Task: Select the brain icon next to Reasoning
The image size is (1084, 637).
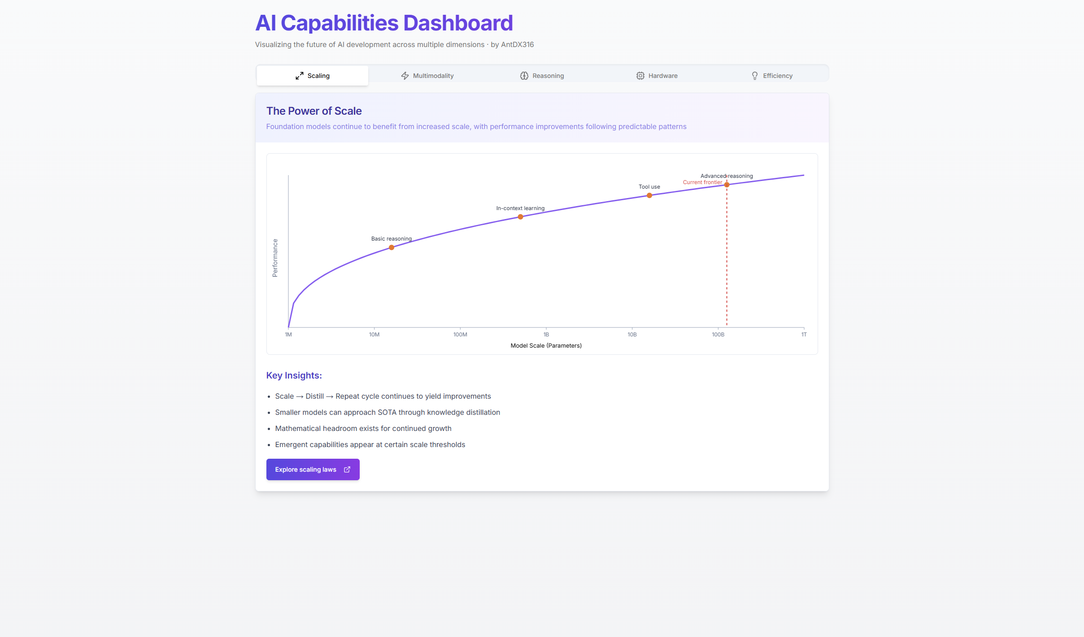Action: (x=524, y=76)
